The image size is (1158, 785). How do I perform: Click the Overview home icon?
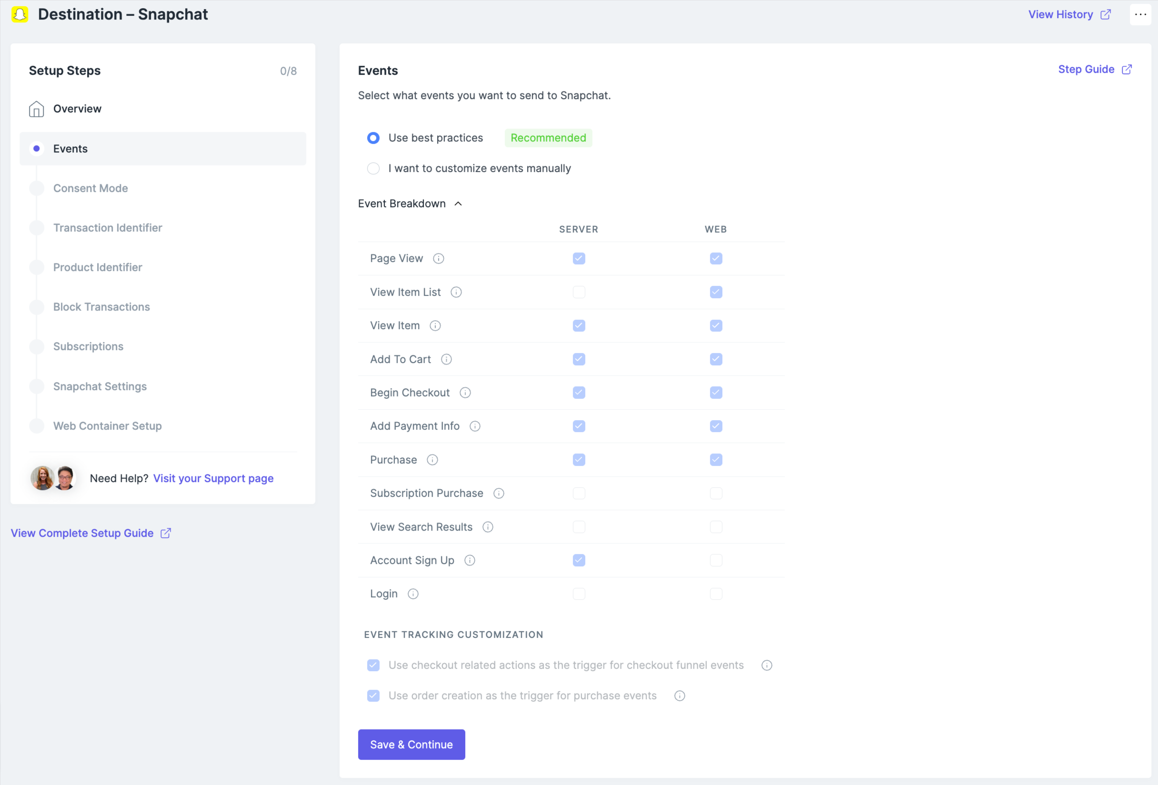[36, 109]
